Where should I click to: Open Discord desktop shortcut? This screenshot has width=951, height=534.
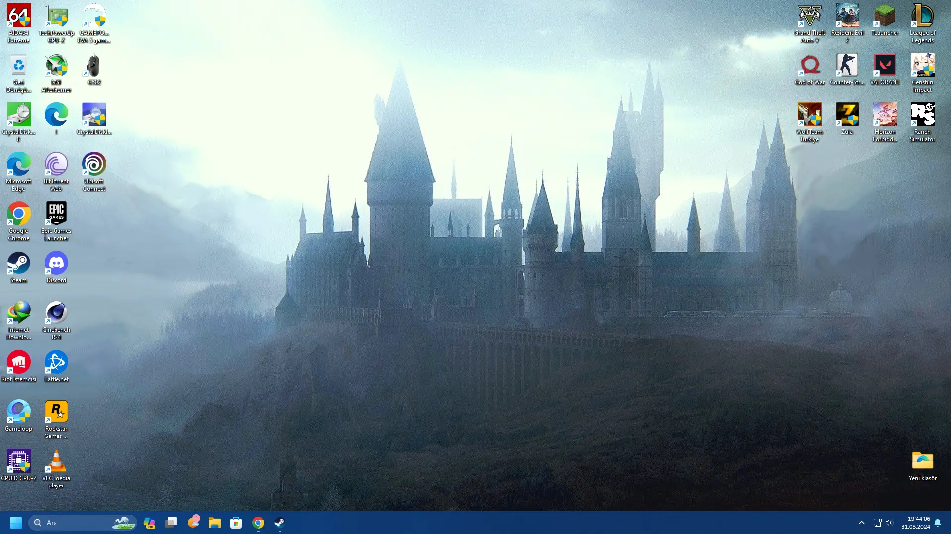(56, 268)
